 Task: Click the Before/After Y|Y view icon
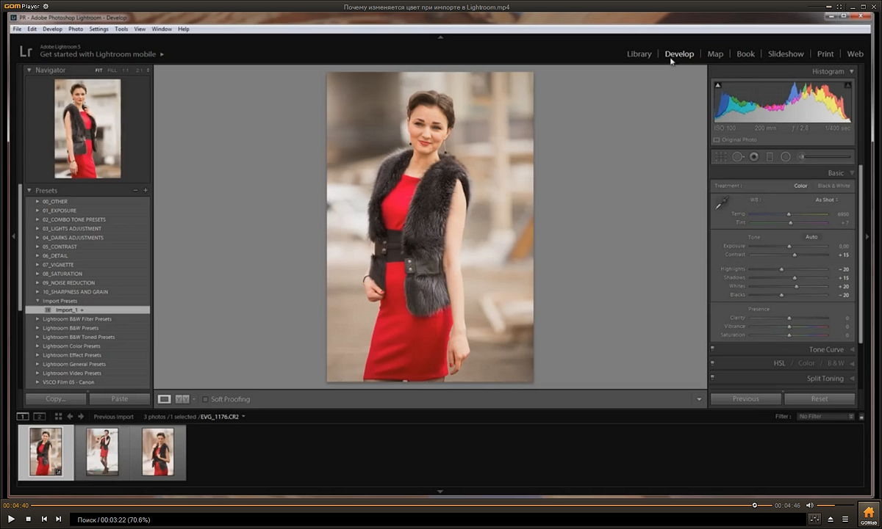point(182,399)
